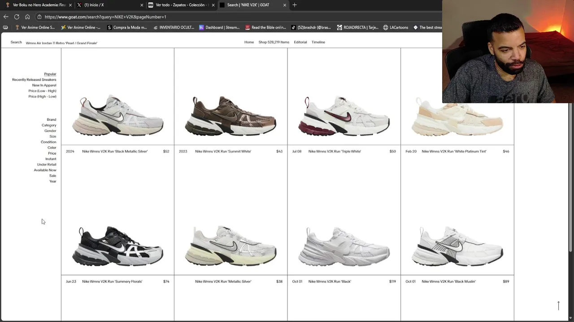Go to GOAT Home link
The image size is (574, 322).
[x=249, y=42]
